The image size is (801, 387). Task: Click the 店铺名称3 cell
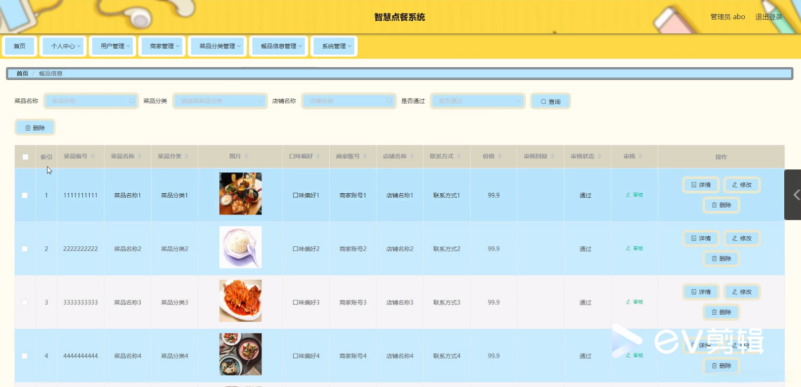[x=400, y=303]
